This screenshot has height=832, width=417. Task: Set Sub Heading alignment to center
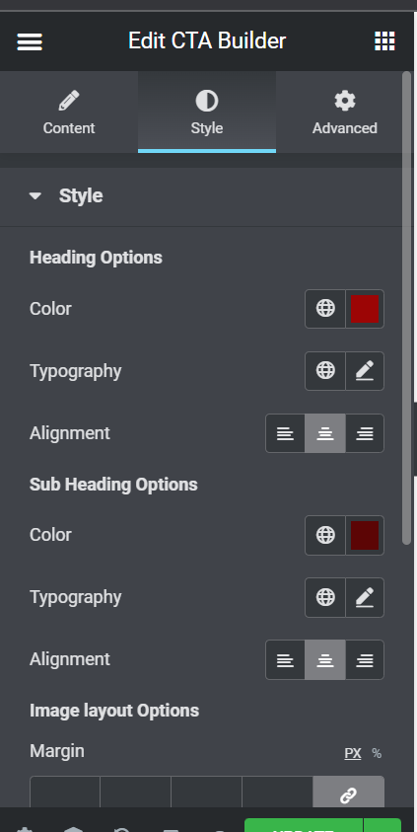pyautogui.click(x=324, y=659)
